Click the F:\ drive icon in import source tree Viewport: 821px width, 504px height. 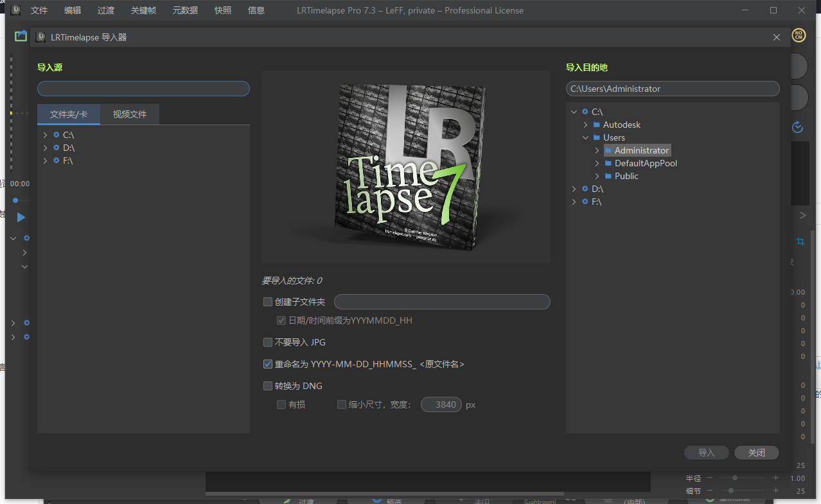pos(57,161)
